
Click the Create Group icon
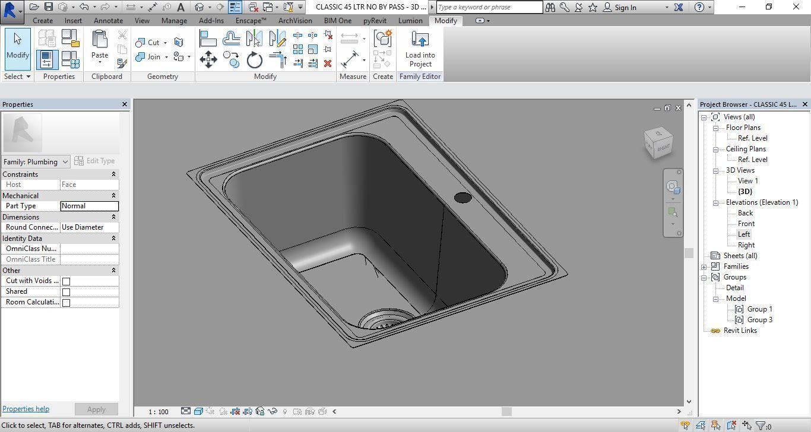383,39
